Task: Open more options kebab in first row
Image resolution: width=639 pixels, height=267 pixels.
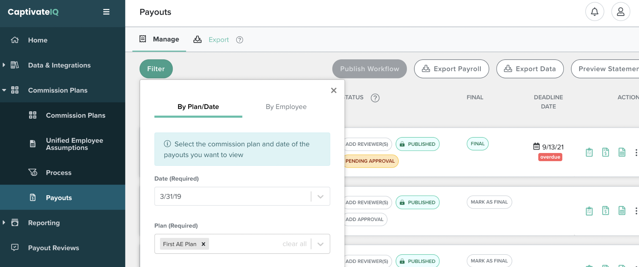Action: [x=636, y=152]
